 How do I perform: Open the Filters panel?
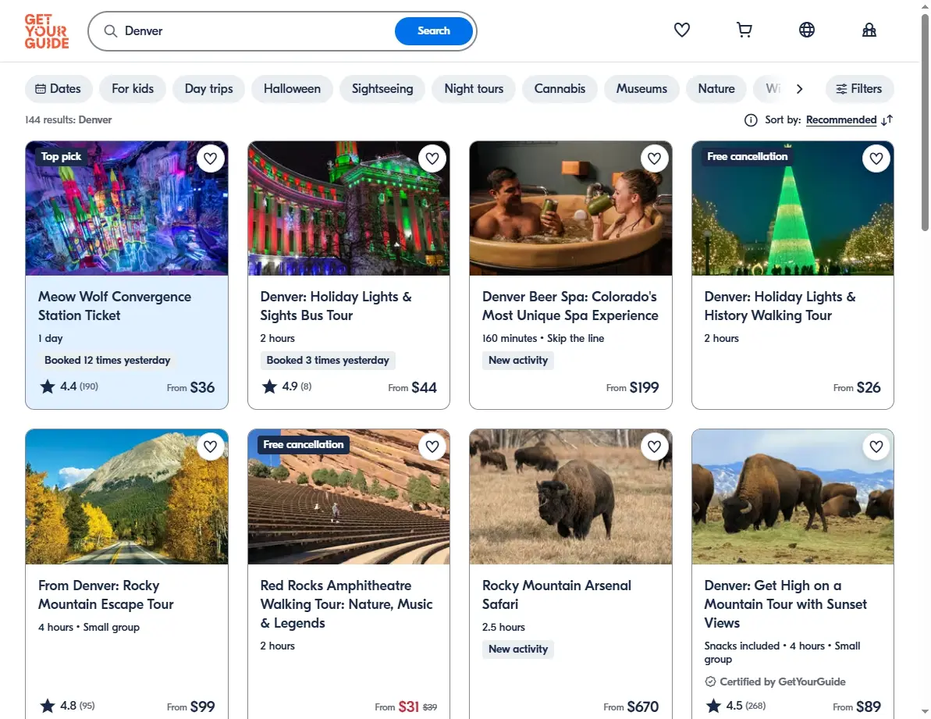click(859, 88)
